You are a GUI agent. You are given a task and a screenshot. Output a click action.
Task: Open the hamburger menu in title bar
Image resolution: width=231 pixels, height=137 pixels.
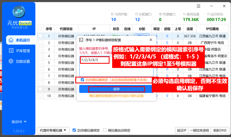pos(199,6)
